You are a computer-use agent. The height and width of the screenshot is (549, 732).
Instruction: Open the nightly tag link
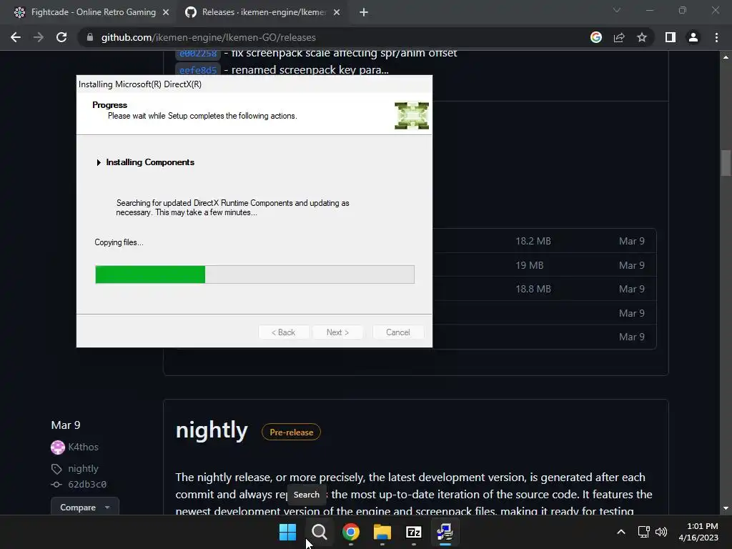pos(83,468)
